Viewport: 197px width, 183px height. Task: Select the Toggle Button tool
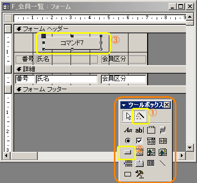(162, 130)
